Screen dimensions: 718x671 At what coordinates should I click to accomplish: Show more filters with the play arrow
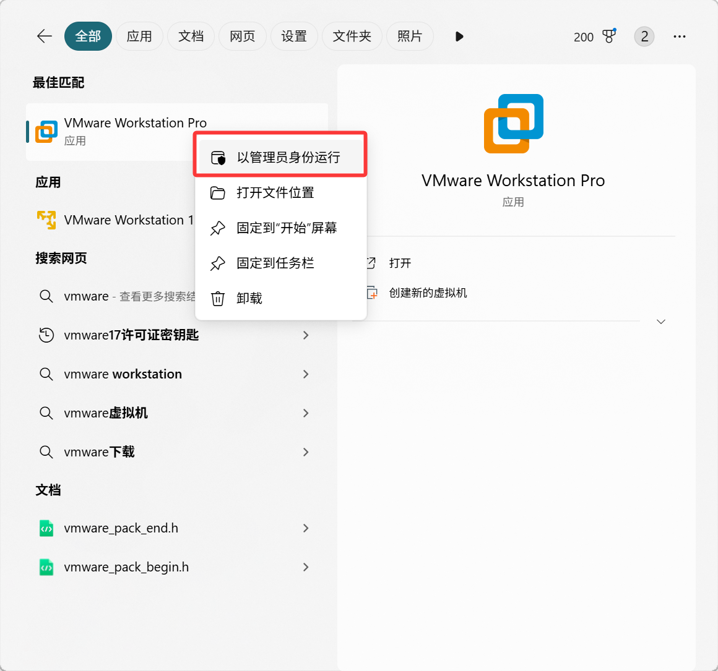(x=459, y=36)
